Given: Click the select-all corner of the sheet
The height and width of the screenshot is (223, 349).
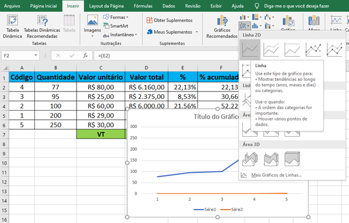Looking at the screenshot, I should click(5, 68).
